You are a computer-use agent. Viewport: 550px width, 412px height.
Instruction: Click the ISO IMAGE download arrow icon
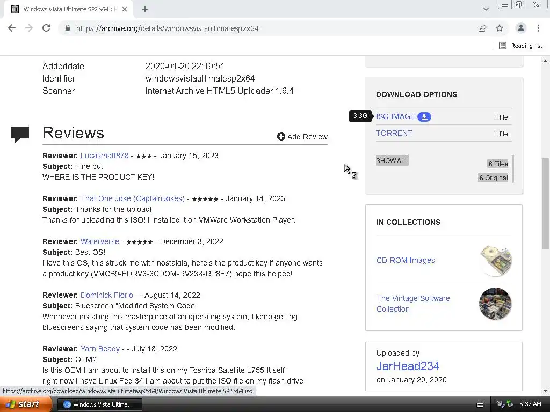(424, 116)
